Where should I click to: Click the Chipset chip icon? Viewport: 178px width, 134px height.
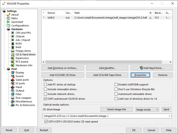pyautogui.click(x=13, y=37)
